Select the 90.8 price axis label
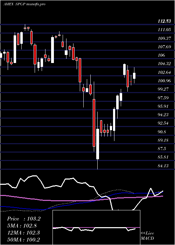The image size is (175, 245). pos(162,132)
